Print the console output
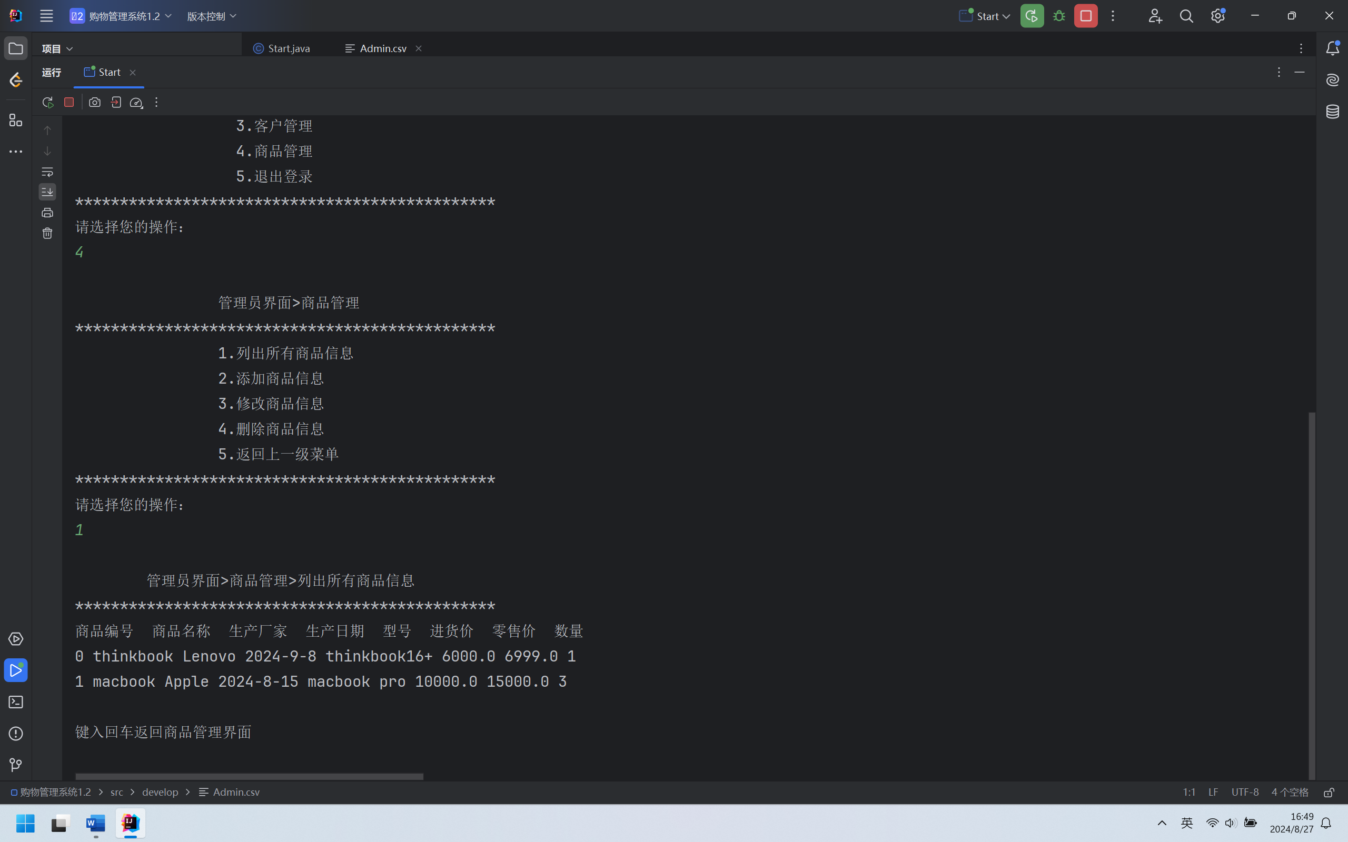 pyautogui.click(x=47, y=213)
